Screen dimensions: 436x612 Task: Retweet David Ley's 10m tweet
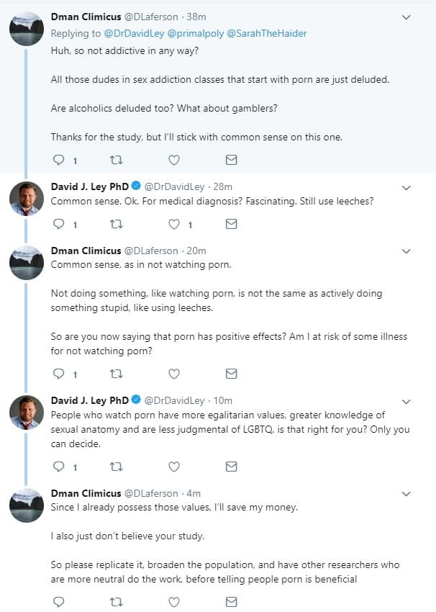[x=116, y=467]
